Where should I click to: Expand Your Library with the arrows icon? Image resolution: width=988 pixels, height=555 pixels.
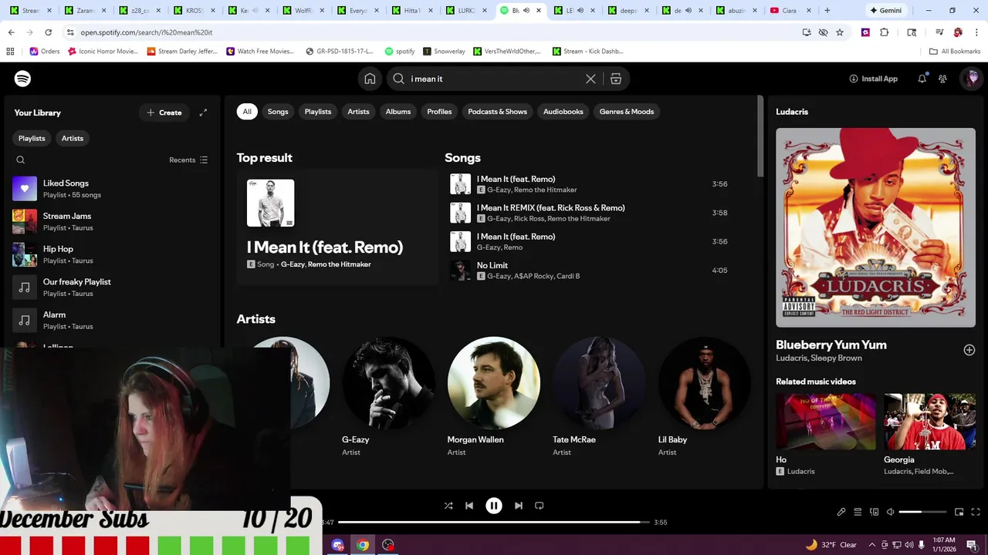pyautogui.click(x=203, y=113)
